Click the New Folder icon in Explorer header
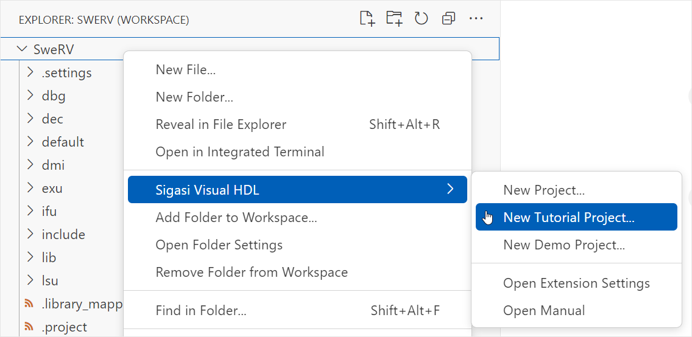The image size is (692, 337). click(395, 19)
